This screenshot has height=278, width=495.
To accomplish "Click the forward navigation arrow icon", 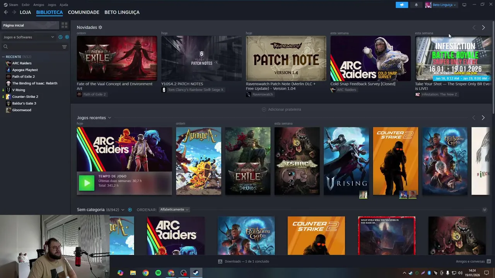I will (x=14, y=12).
